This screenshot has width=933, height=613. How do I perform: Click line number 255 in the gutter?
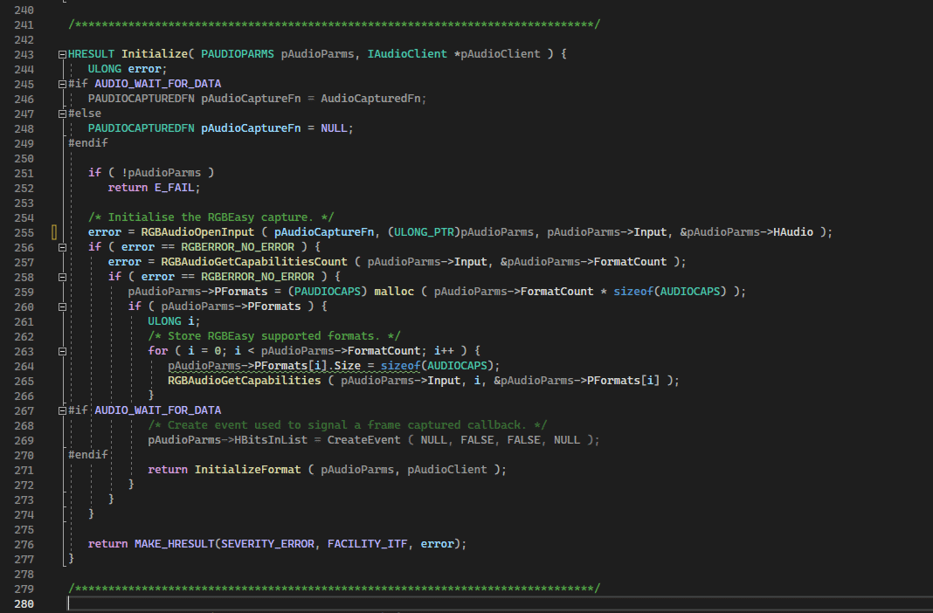click(x=24, y=233)
